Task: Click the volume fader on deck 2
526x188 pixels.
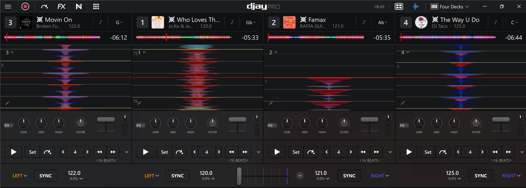Action: click(369, 119)
